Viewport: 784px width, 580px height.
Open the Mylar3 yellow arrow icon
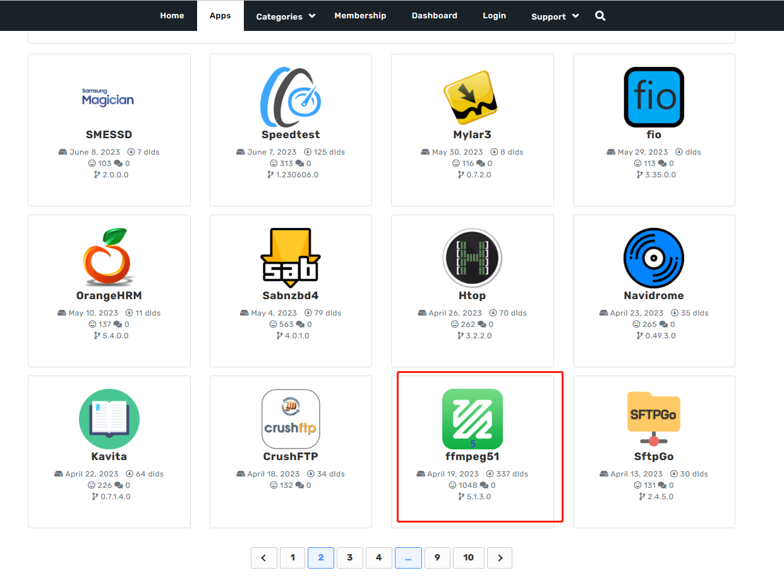[x=472, y=97]
